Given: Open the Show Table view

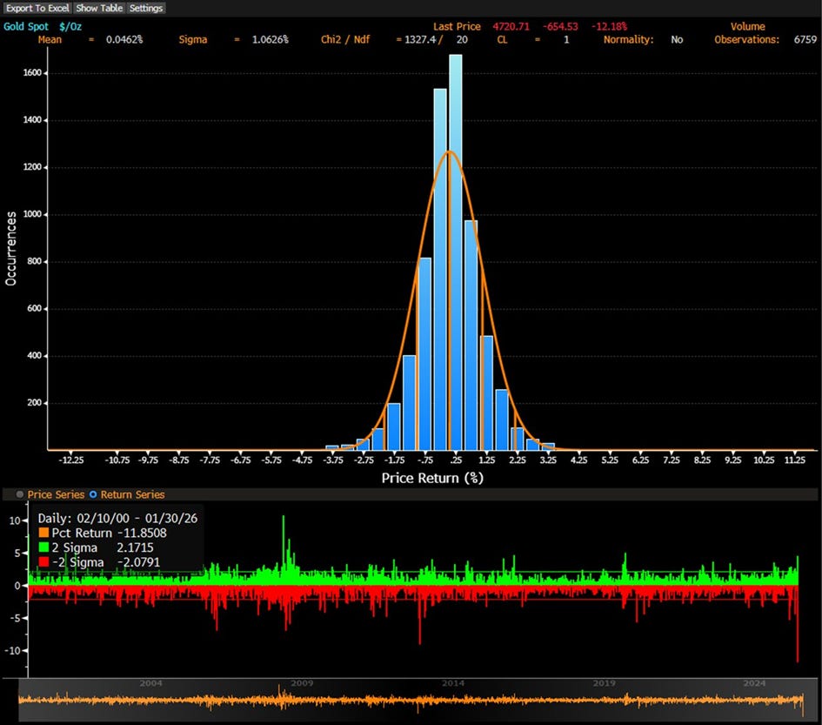Looking at the screenshot, I should pos(100,8).
